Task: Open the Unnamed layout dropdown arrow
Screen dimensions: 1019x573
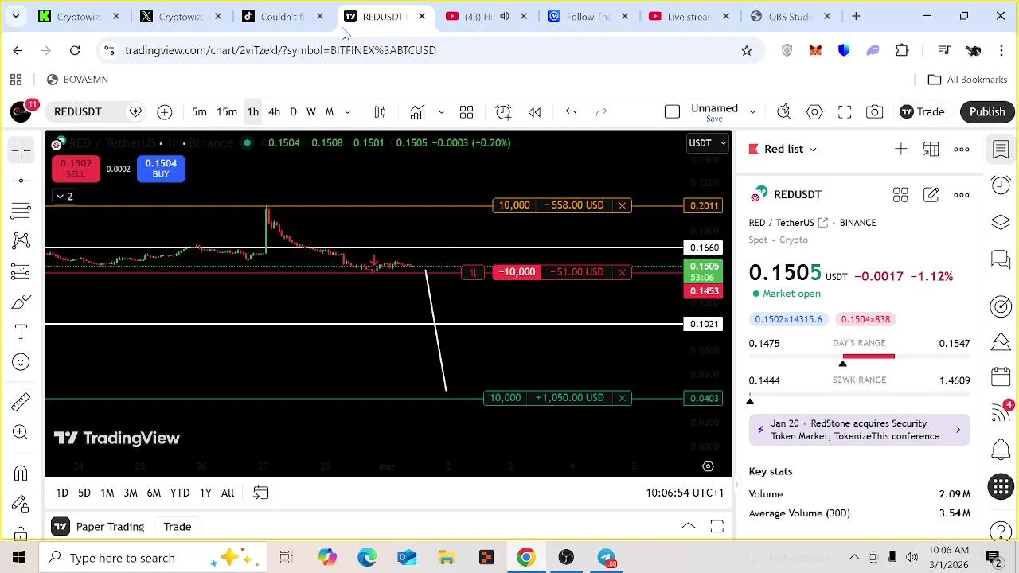Action: [752, 112]
